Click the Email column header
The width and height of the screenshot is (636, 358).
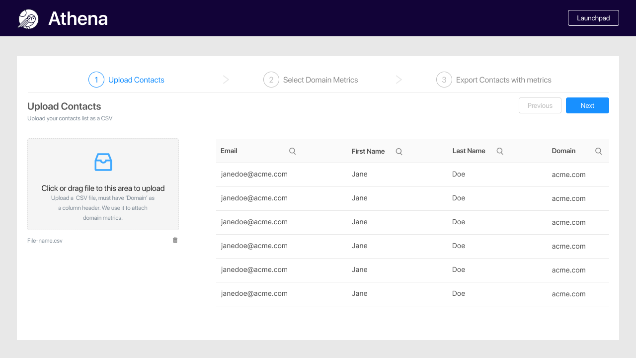click(229, 151)
